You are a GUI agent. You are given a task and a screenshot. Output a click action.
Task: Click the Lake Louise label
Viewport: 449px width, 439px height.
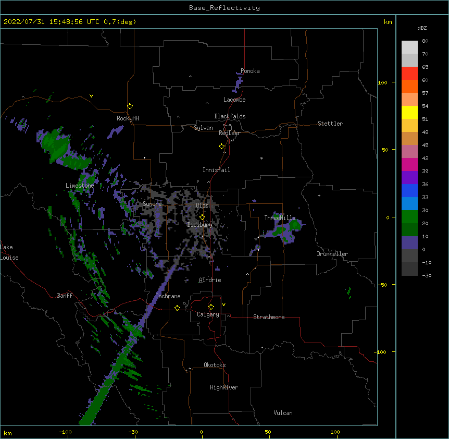tap(9, 252)
